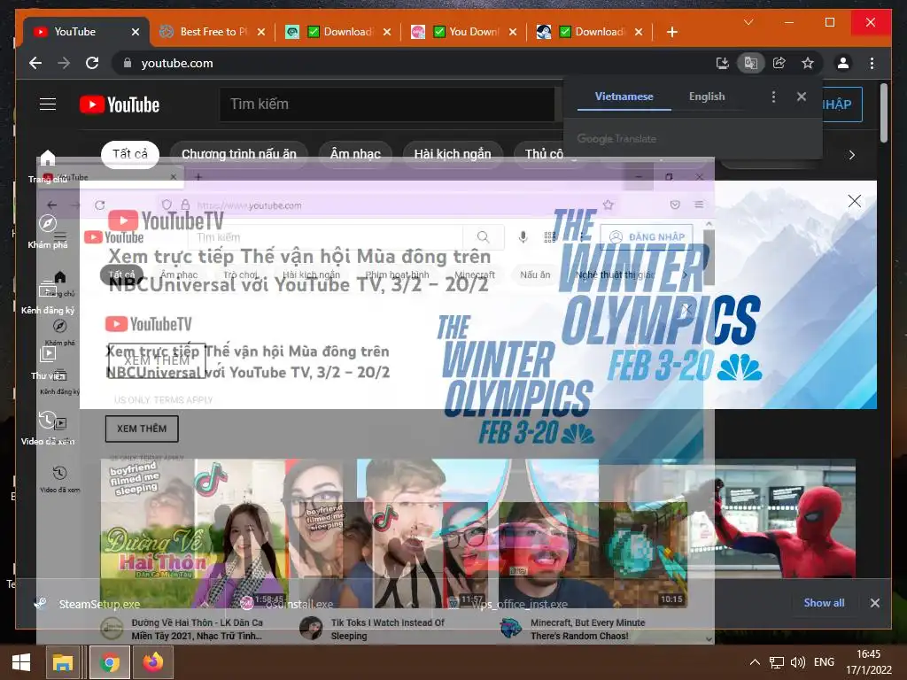Open the volume control in the system tray
The width and height of the screenshot is (907, 680).
(798, 662)
